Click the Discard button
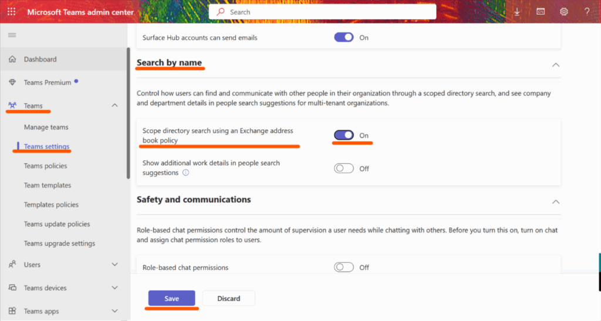 pyautogui.click(x=229, y=298)
